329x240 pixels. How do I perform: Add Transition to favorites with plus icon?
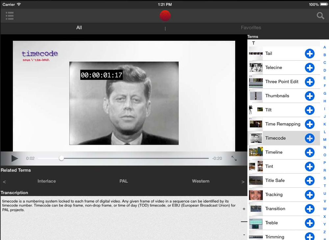(x=310, y=209)
